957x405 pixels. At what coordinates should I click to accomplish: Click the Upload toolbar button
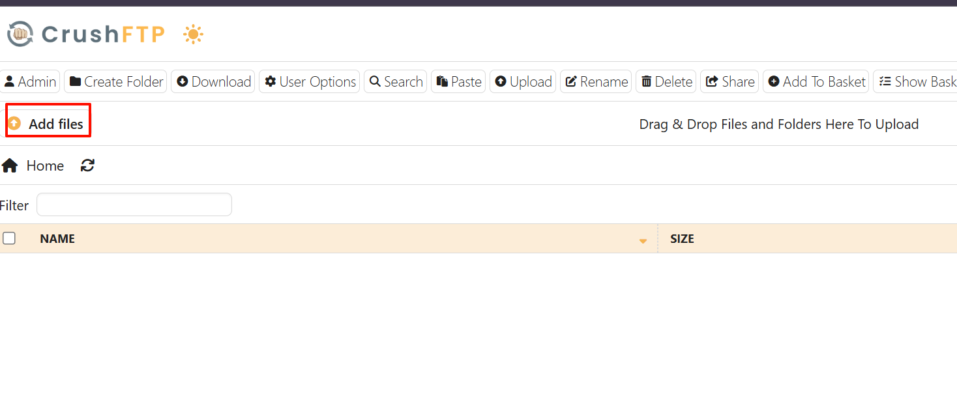tap(523, 81)
